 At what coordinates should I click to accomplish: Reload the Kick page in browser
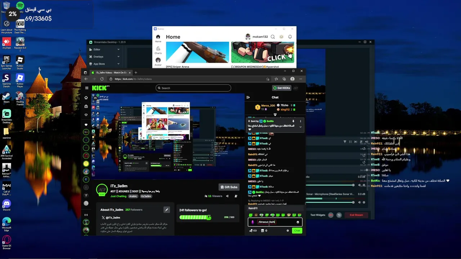click(102, 79)
